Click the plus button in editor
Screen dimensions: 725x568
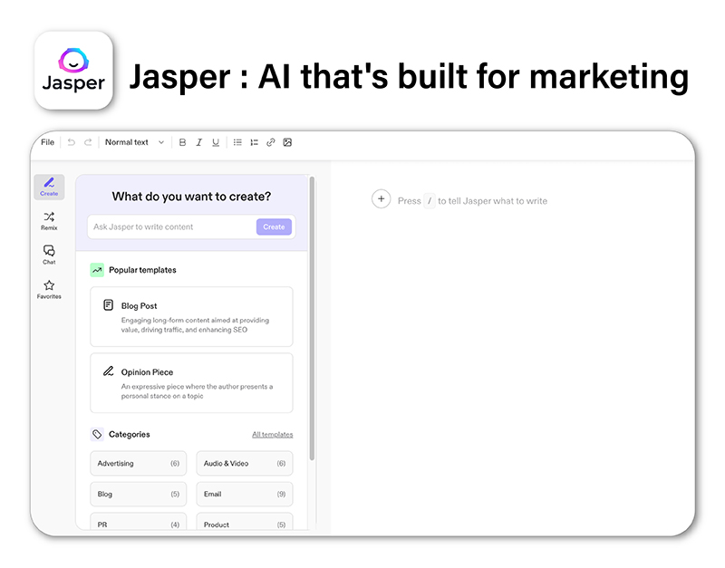click(381, 200)
